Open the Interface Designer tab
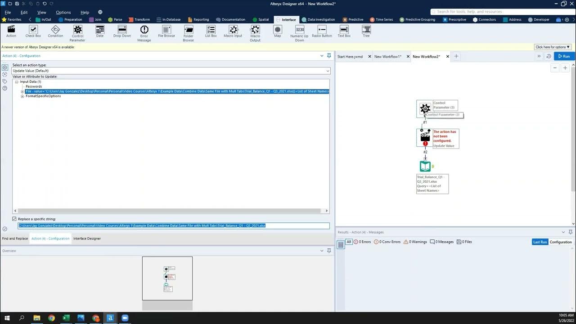The image size is (576, 324). click(x=87, y=238)
